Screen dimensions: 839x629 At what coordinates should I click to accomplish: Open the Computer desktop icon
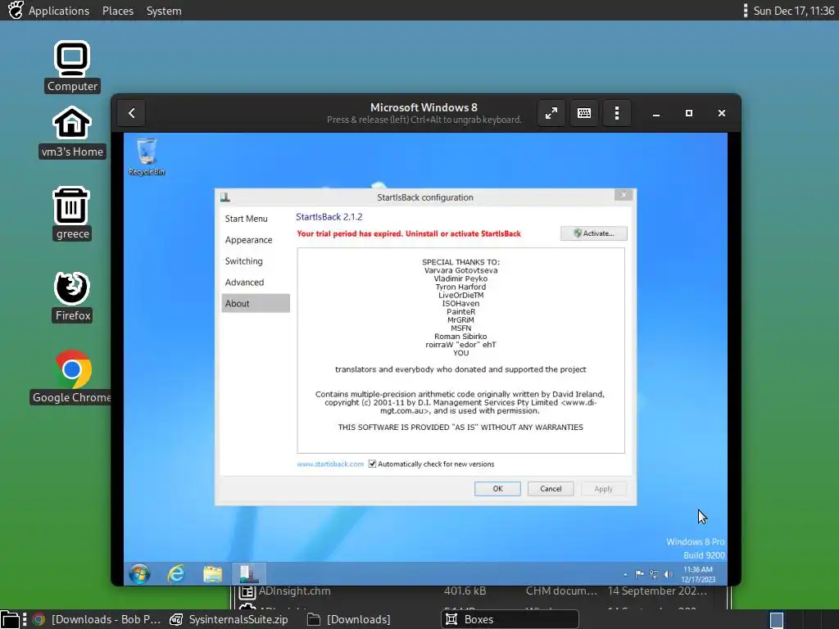[72, 66]
